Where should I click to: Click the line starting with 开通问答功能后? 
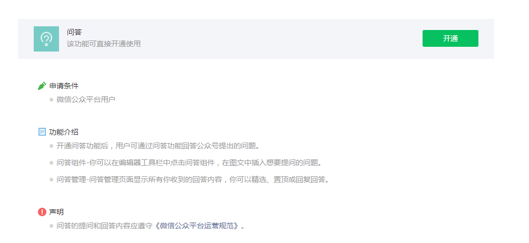(x=158, y=146)
